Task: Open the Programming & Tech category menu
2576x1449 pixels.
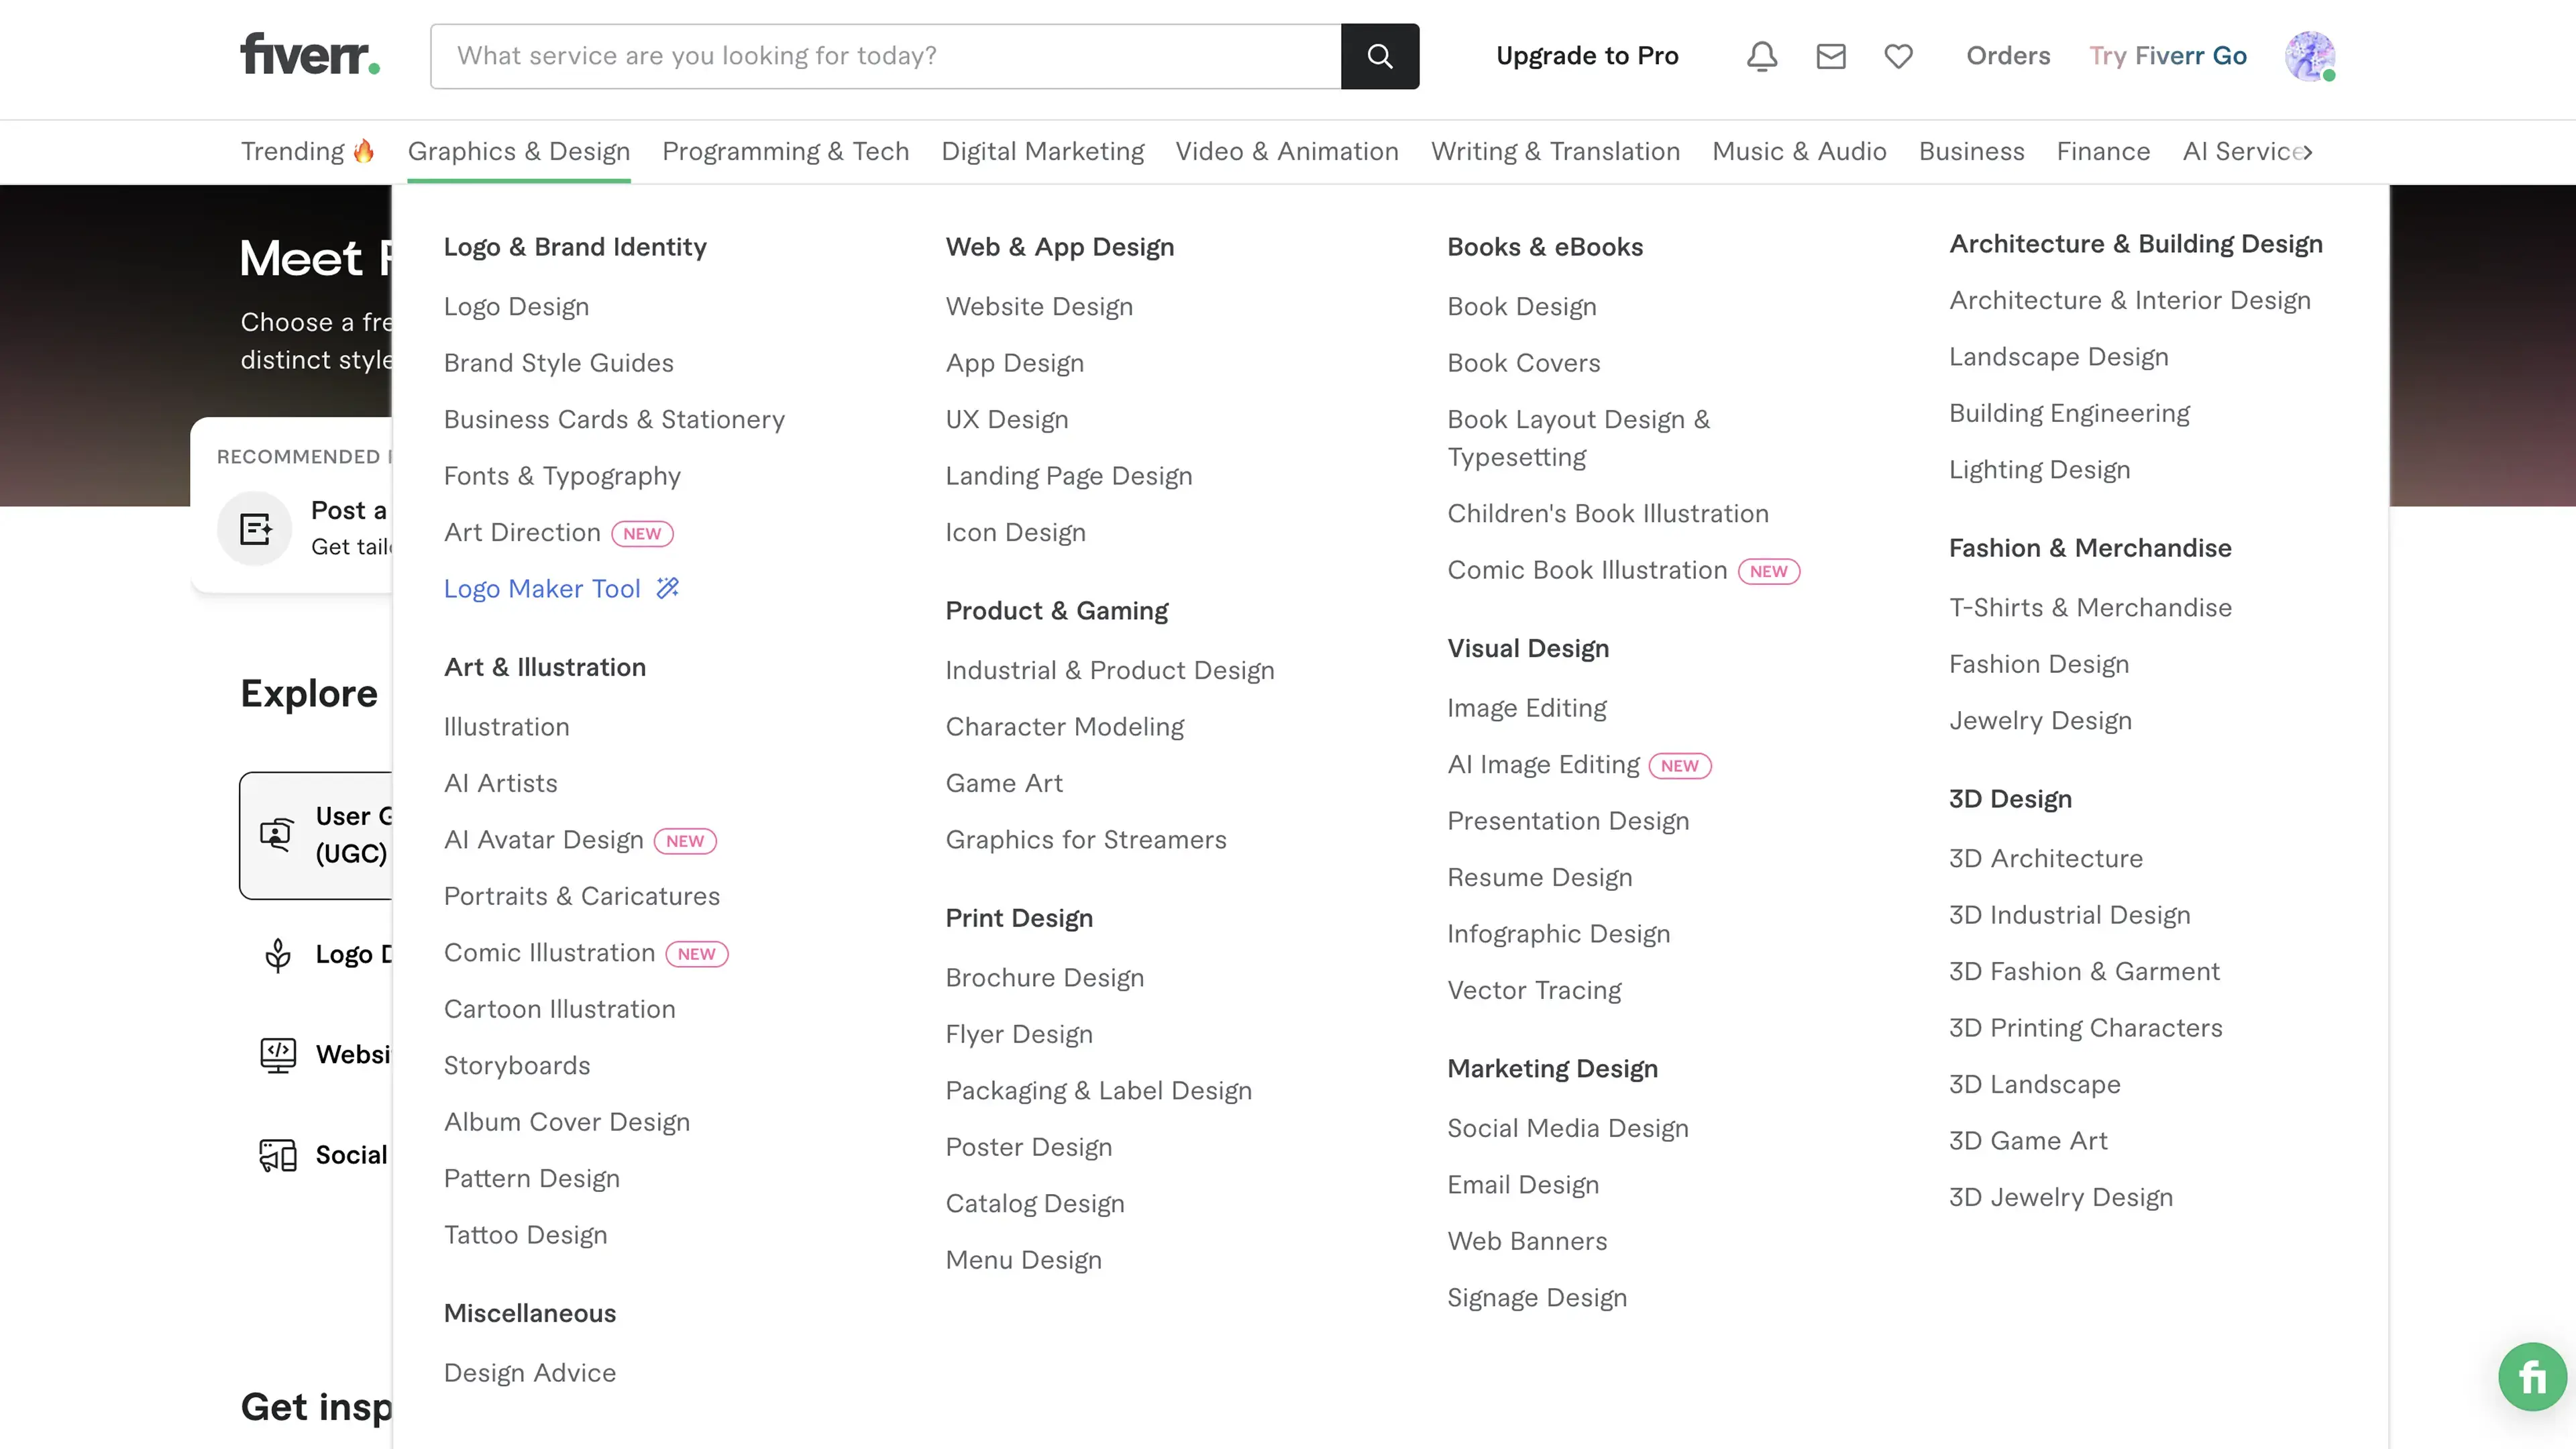Action: pyautogui.click(x=785, y=151)
